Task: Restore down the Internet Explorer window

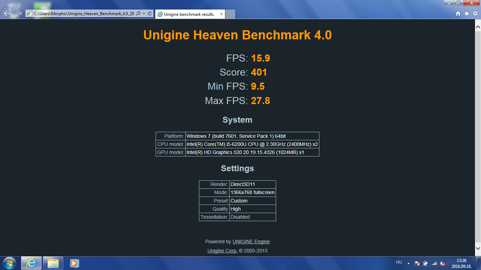Action: pos(458,3)
